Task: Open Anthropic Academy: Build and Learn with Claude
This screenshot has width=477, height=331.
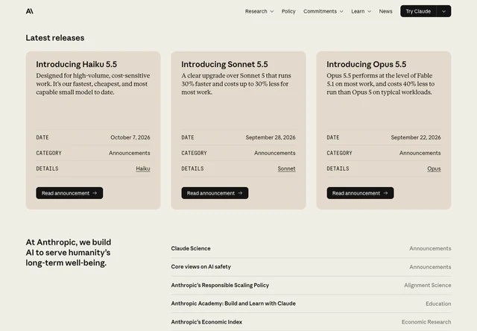Action: (x=311, y=303)
